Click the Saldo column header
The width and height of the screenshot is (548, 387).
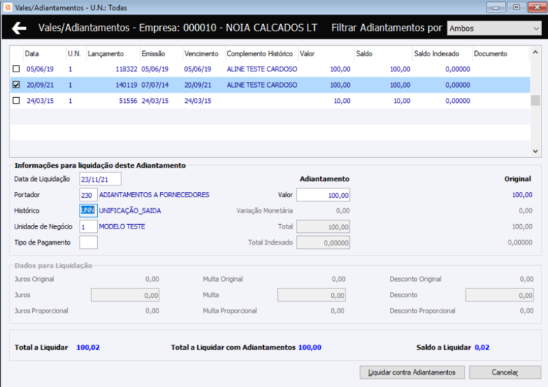tap(383, 54)
